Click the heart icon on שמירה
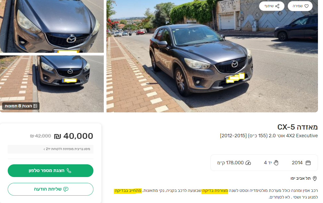The image size is (323, 203). click(x=306, y=6)
